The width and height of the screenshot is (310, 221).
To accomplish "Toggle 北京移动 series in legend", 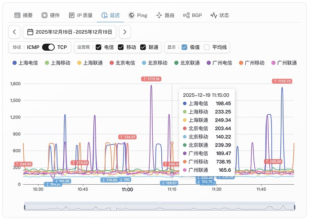I will [x=155, y=63].
